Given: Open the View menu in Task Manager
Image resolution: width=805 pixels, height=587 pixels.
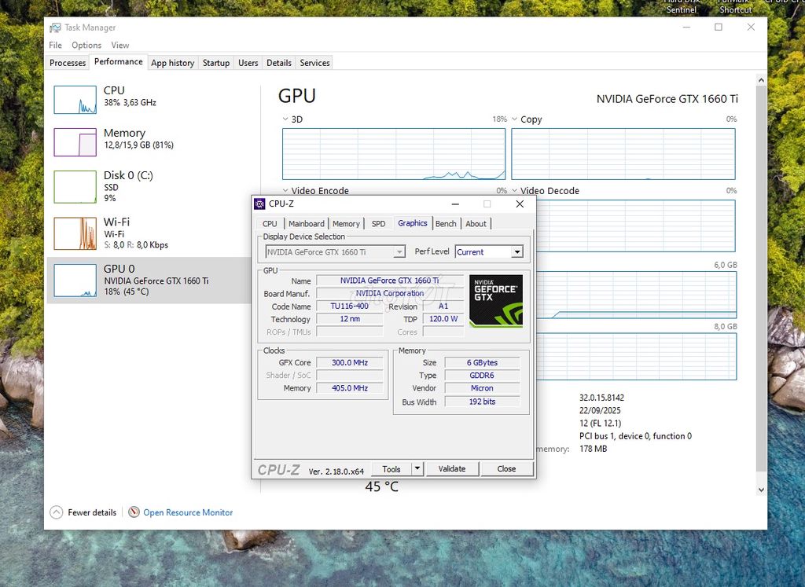Looking at the screenshot, I should (120, 45).
